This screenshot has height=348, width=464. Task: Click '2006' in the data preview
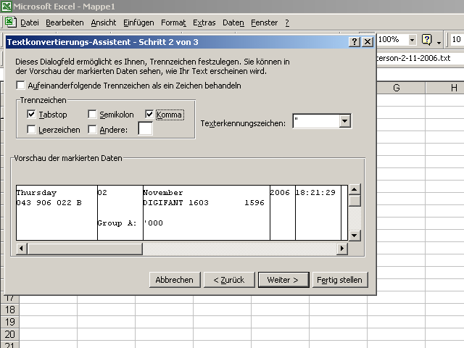(x=280, y=193)
